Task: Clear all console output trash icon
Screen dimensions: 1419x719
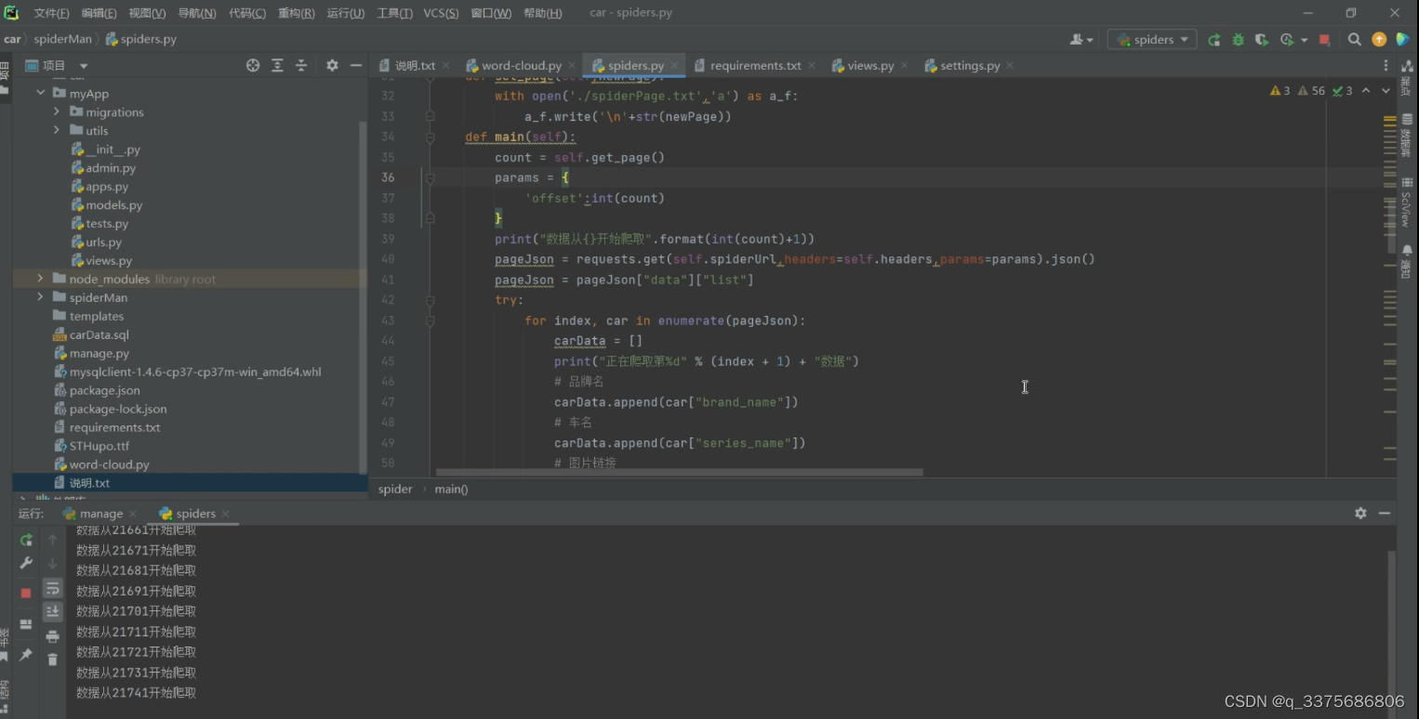Action: click(53, 660)
